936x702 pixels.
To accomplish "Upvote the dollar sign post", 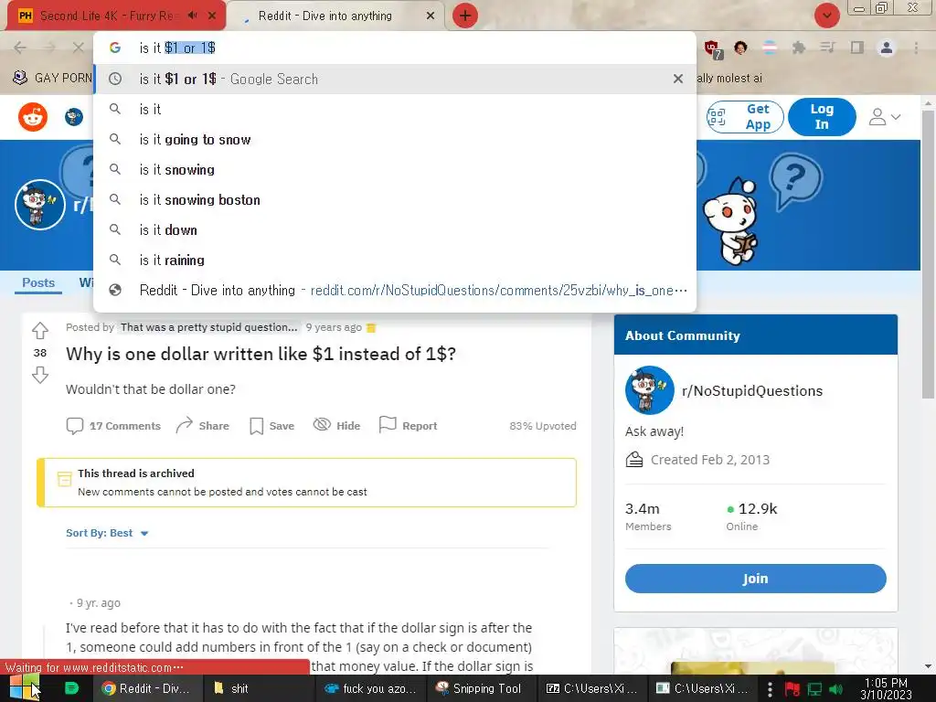I will point(40,330).
